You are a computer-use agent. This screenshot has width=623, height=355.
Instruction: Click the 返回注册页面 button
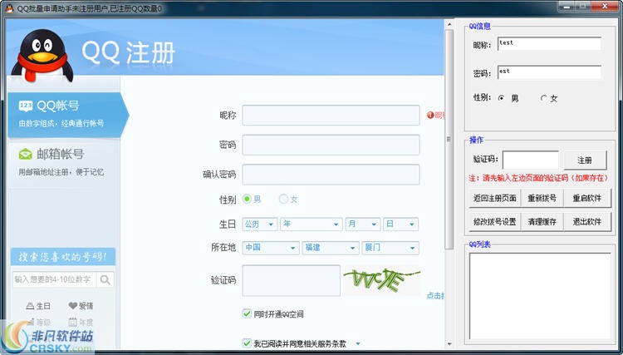coord(495,198)
